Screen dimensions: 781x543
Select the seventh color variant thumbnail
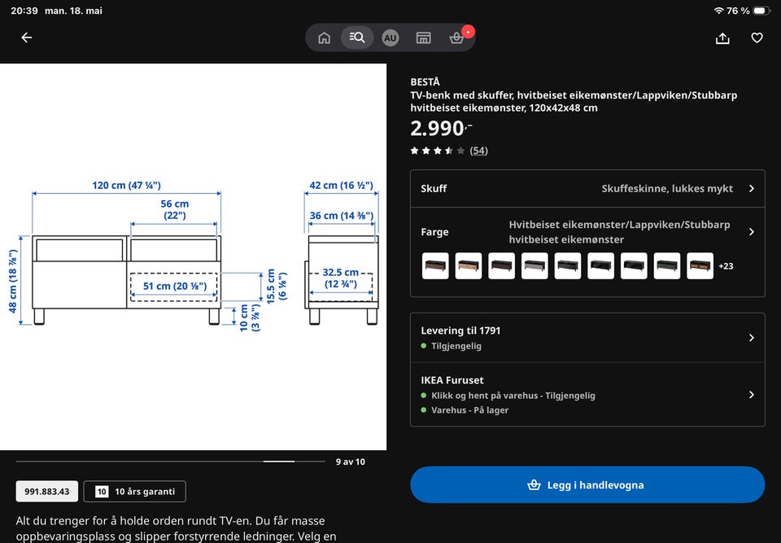click(x=634, y=265)
